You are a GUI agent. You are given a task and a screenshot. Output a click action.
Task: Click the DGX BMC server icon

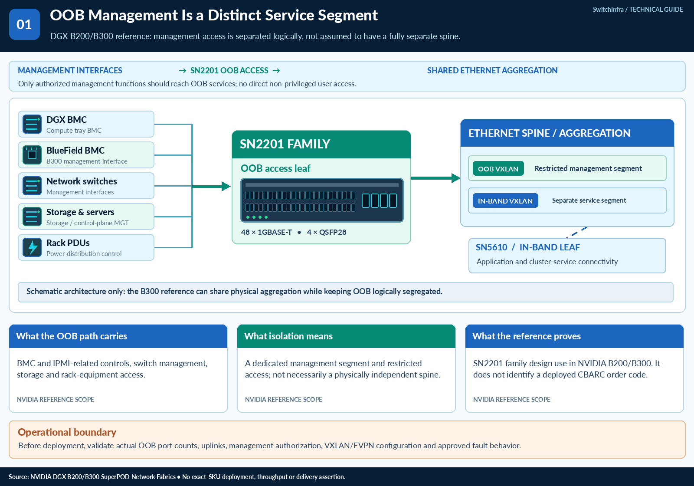click(32, 124)
